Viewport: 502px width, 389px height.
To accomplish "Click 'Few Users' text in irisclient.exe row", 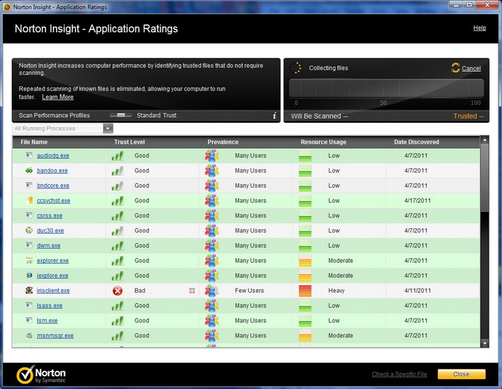I will (x=250, y=291).
